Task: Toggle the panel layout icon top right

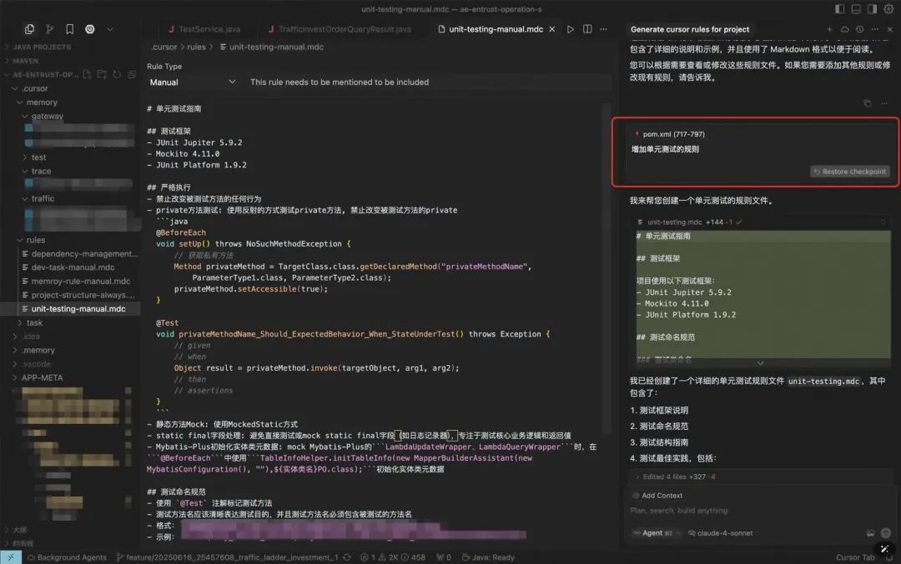Action: coord(858,9)
